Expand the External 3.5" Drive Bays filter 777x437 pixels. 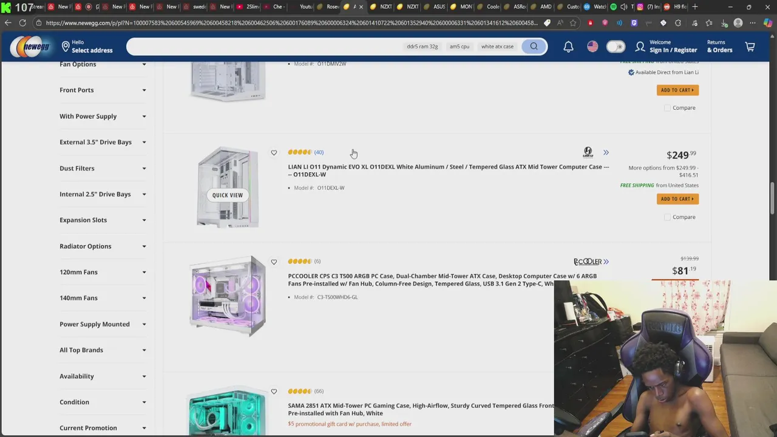[x=103, y=142]
